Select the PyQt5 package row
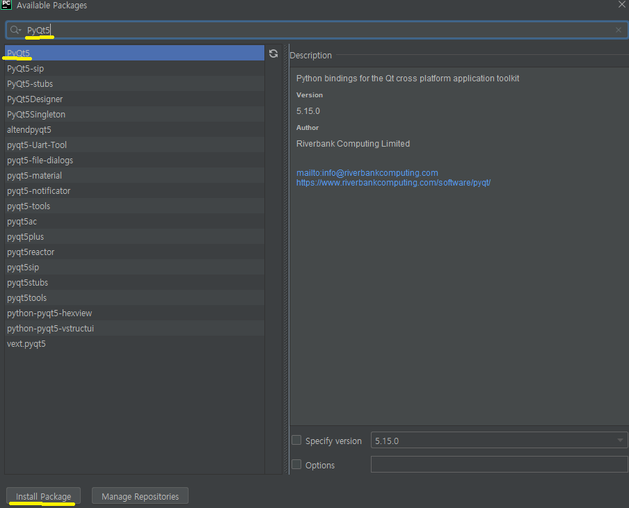 pyautogui.click(x=134, y=53)
